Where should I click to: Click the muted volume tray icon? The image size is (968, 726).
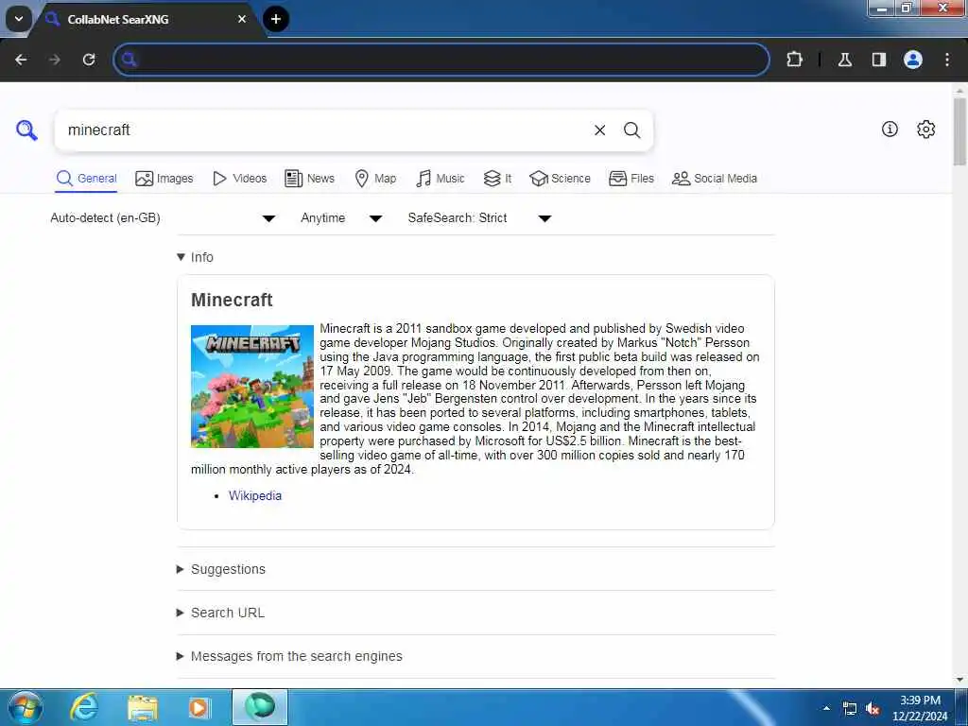[873, 709]
